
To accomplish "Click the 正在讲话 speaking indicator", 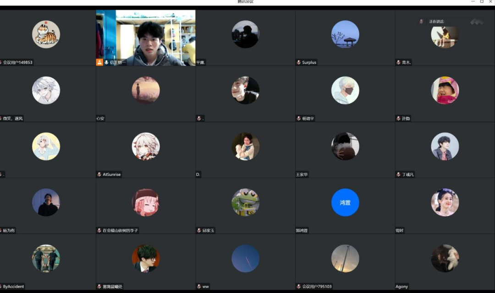I will 436,22.
